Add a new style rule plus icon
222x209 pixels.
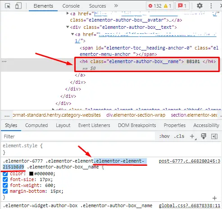click(192, 136)
